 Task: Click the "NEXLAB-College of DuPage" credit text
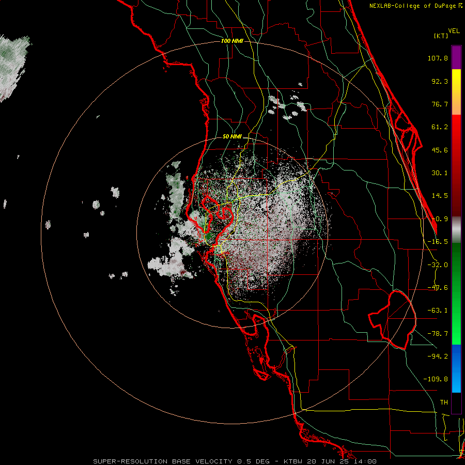click(412, 6)
